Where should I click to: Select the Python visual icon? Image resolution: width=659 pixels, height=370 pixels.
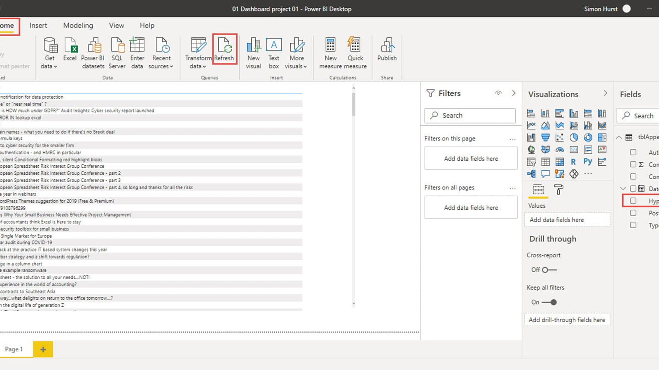pos(588,162)
